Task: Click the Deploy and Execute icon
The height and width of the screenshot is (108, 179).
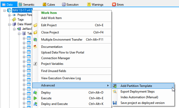Action: 35,104
